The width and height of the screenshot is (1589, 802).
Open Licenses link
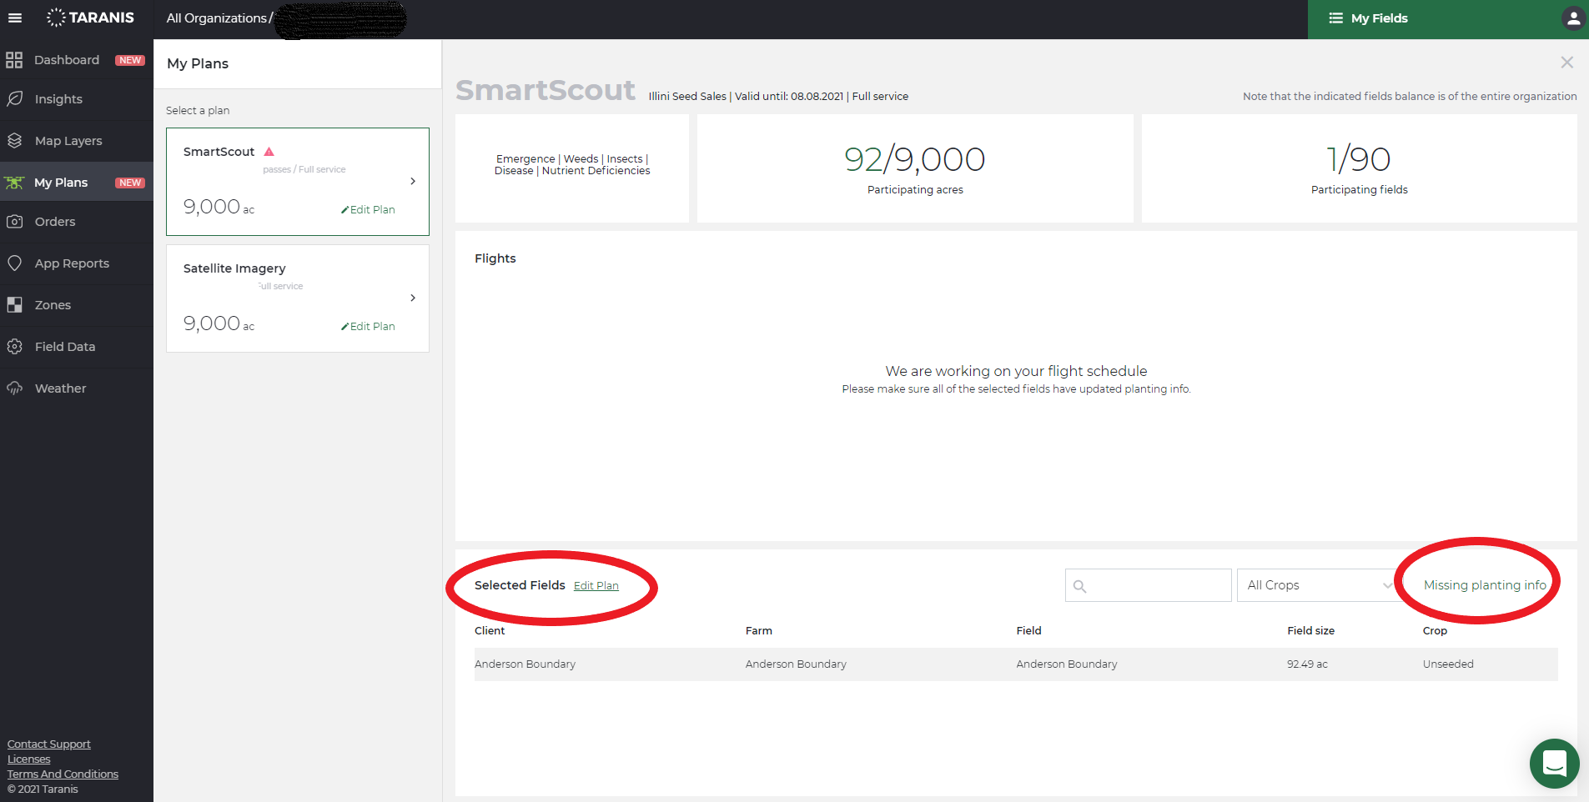tap(29, 759)
